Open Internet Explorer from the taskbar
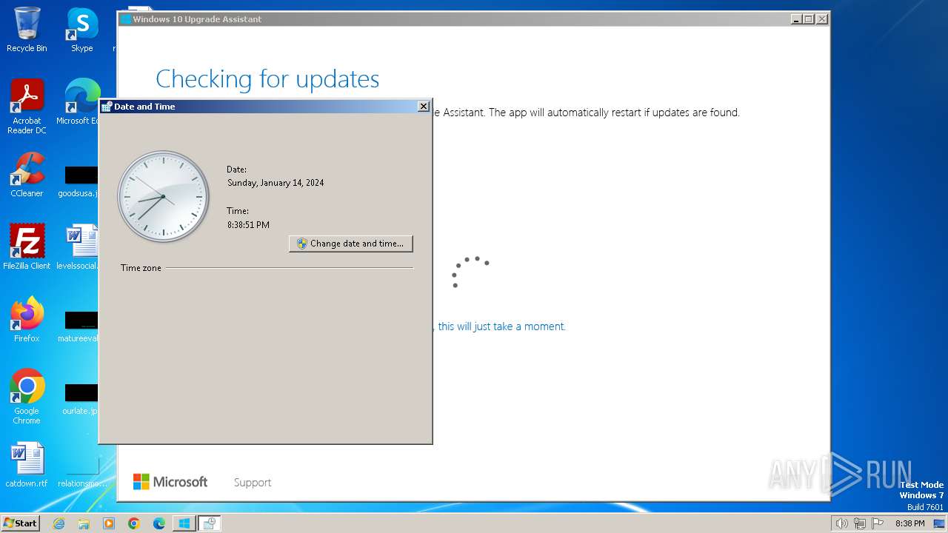Screen dimensions: 948x533 pos(59,523)
